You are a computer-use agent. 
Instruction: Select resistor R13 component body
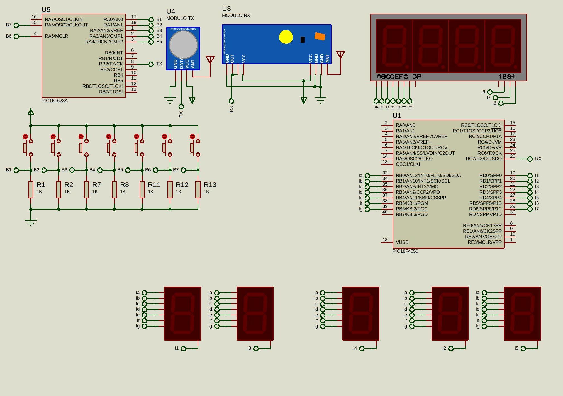coord(198,190)
